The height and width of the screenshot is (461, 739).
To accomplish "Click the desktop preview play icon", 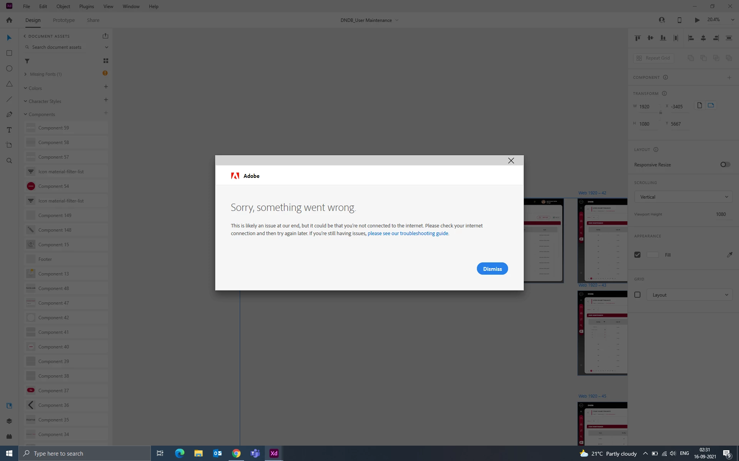I will tap(697, 20).
